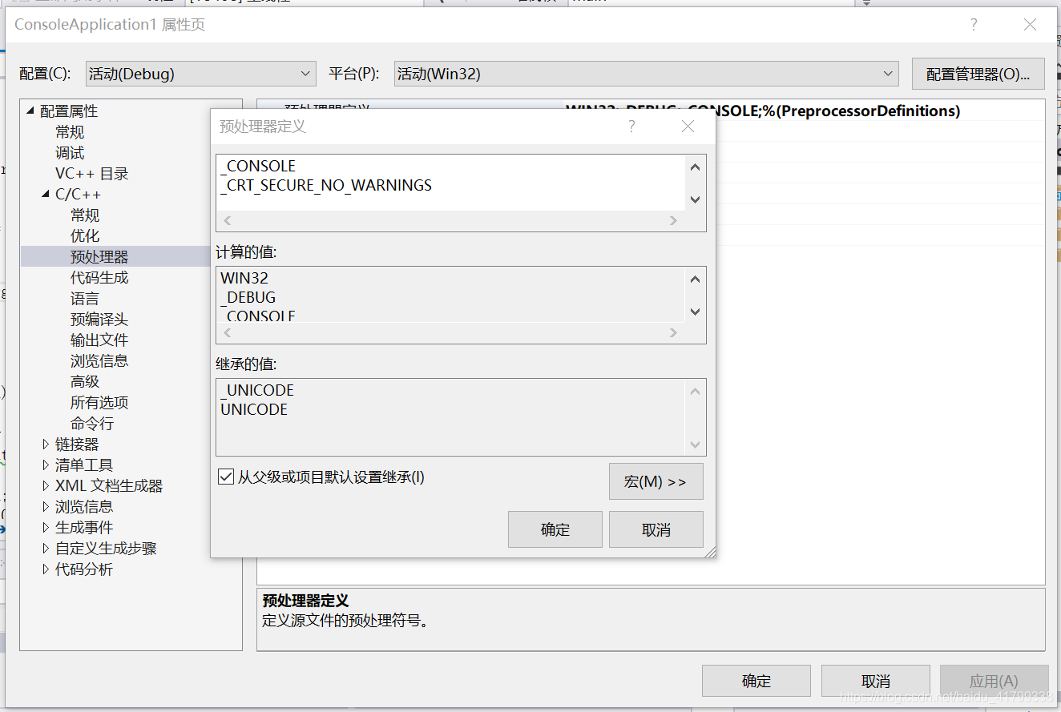Confirm the 预处理器定义 dialog with 确定

(555, 529)
